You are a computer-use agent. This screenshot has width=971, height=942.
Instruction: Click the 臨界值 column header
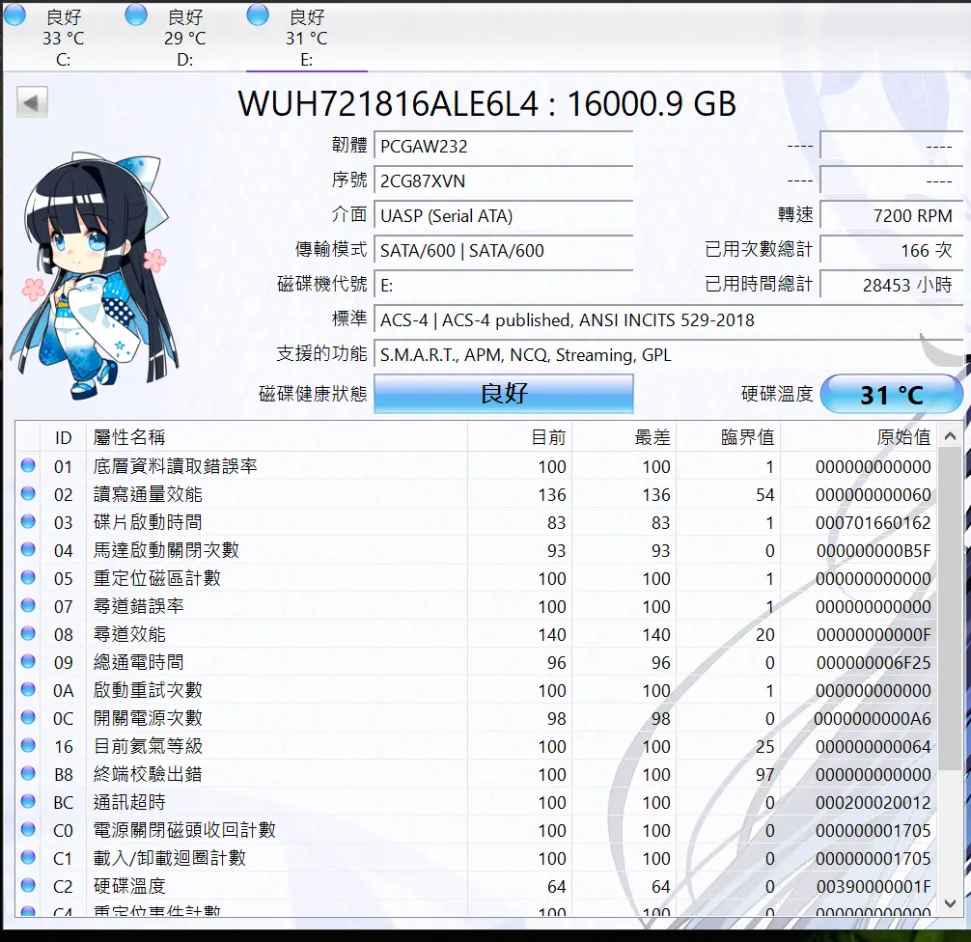[x=747, y=437]
